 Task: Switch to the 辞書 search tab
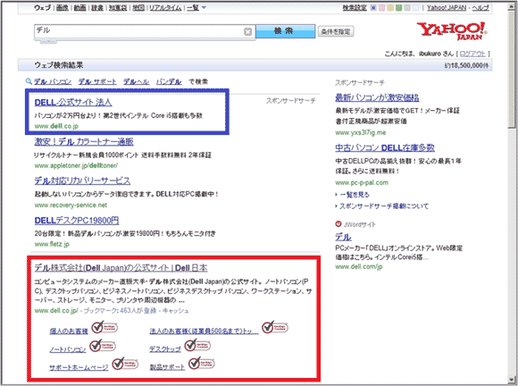(97, 8)
